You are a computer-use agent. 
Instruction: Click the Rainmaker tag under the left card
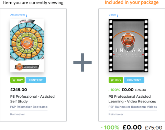(18, 114)
